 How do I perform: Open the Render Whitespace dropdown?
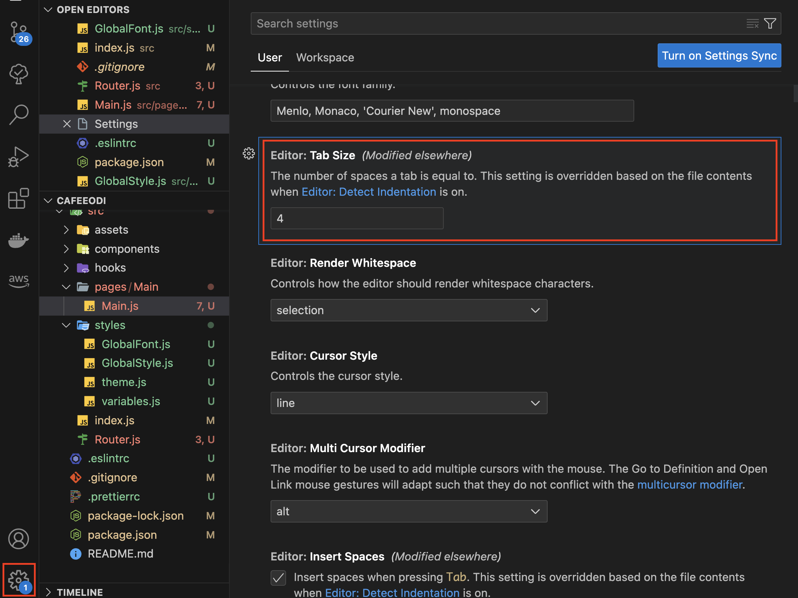[408, 310]
